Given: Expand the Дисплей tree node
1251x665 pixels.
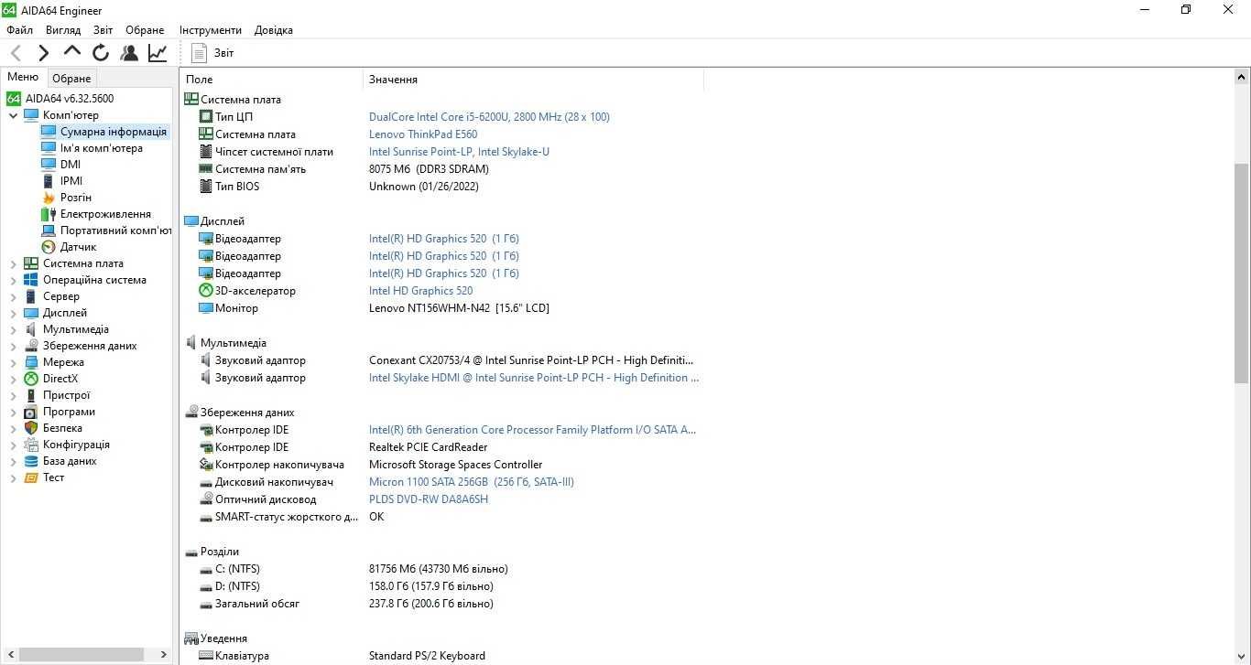Looking at the screenshot, I should 13,313.
